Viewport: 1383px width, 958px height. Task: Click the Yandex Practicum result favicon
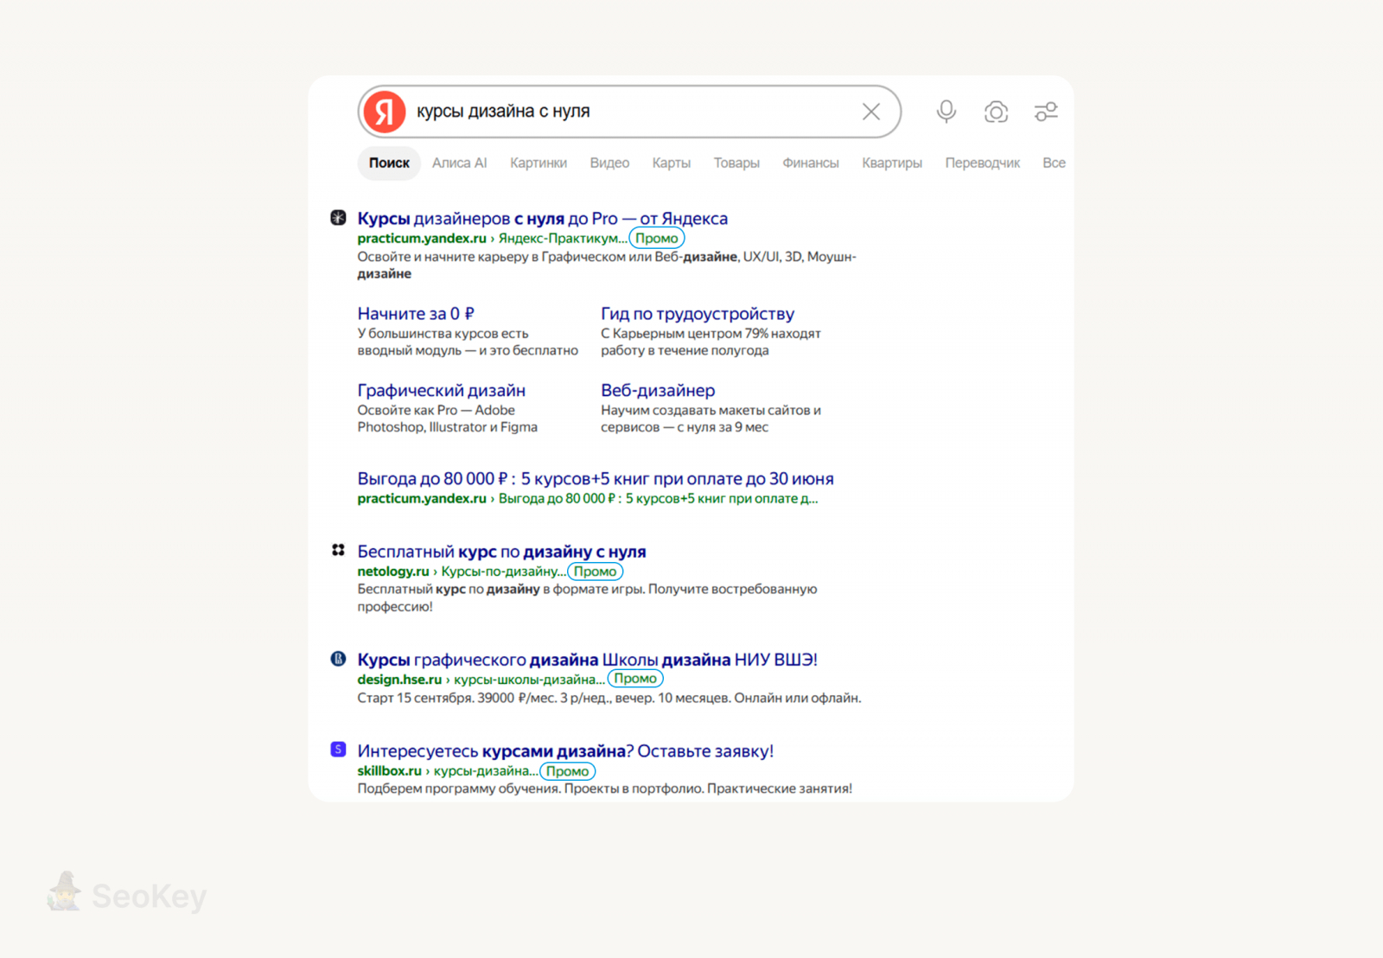pyautogui.click(x=339, y=218)
